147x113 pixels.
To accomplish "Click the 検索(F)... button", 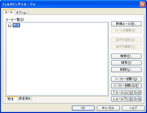I will pyautogui.click(x=126, y=56).
